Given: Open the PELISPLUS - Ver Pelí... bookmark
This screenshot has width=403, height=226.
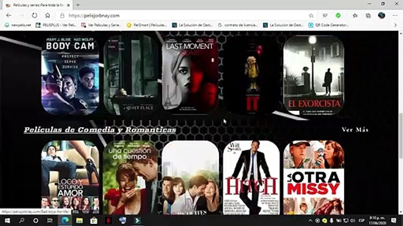Looking at the screenshot, I should 56,25.
